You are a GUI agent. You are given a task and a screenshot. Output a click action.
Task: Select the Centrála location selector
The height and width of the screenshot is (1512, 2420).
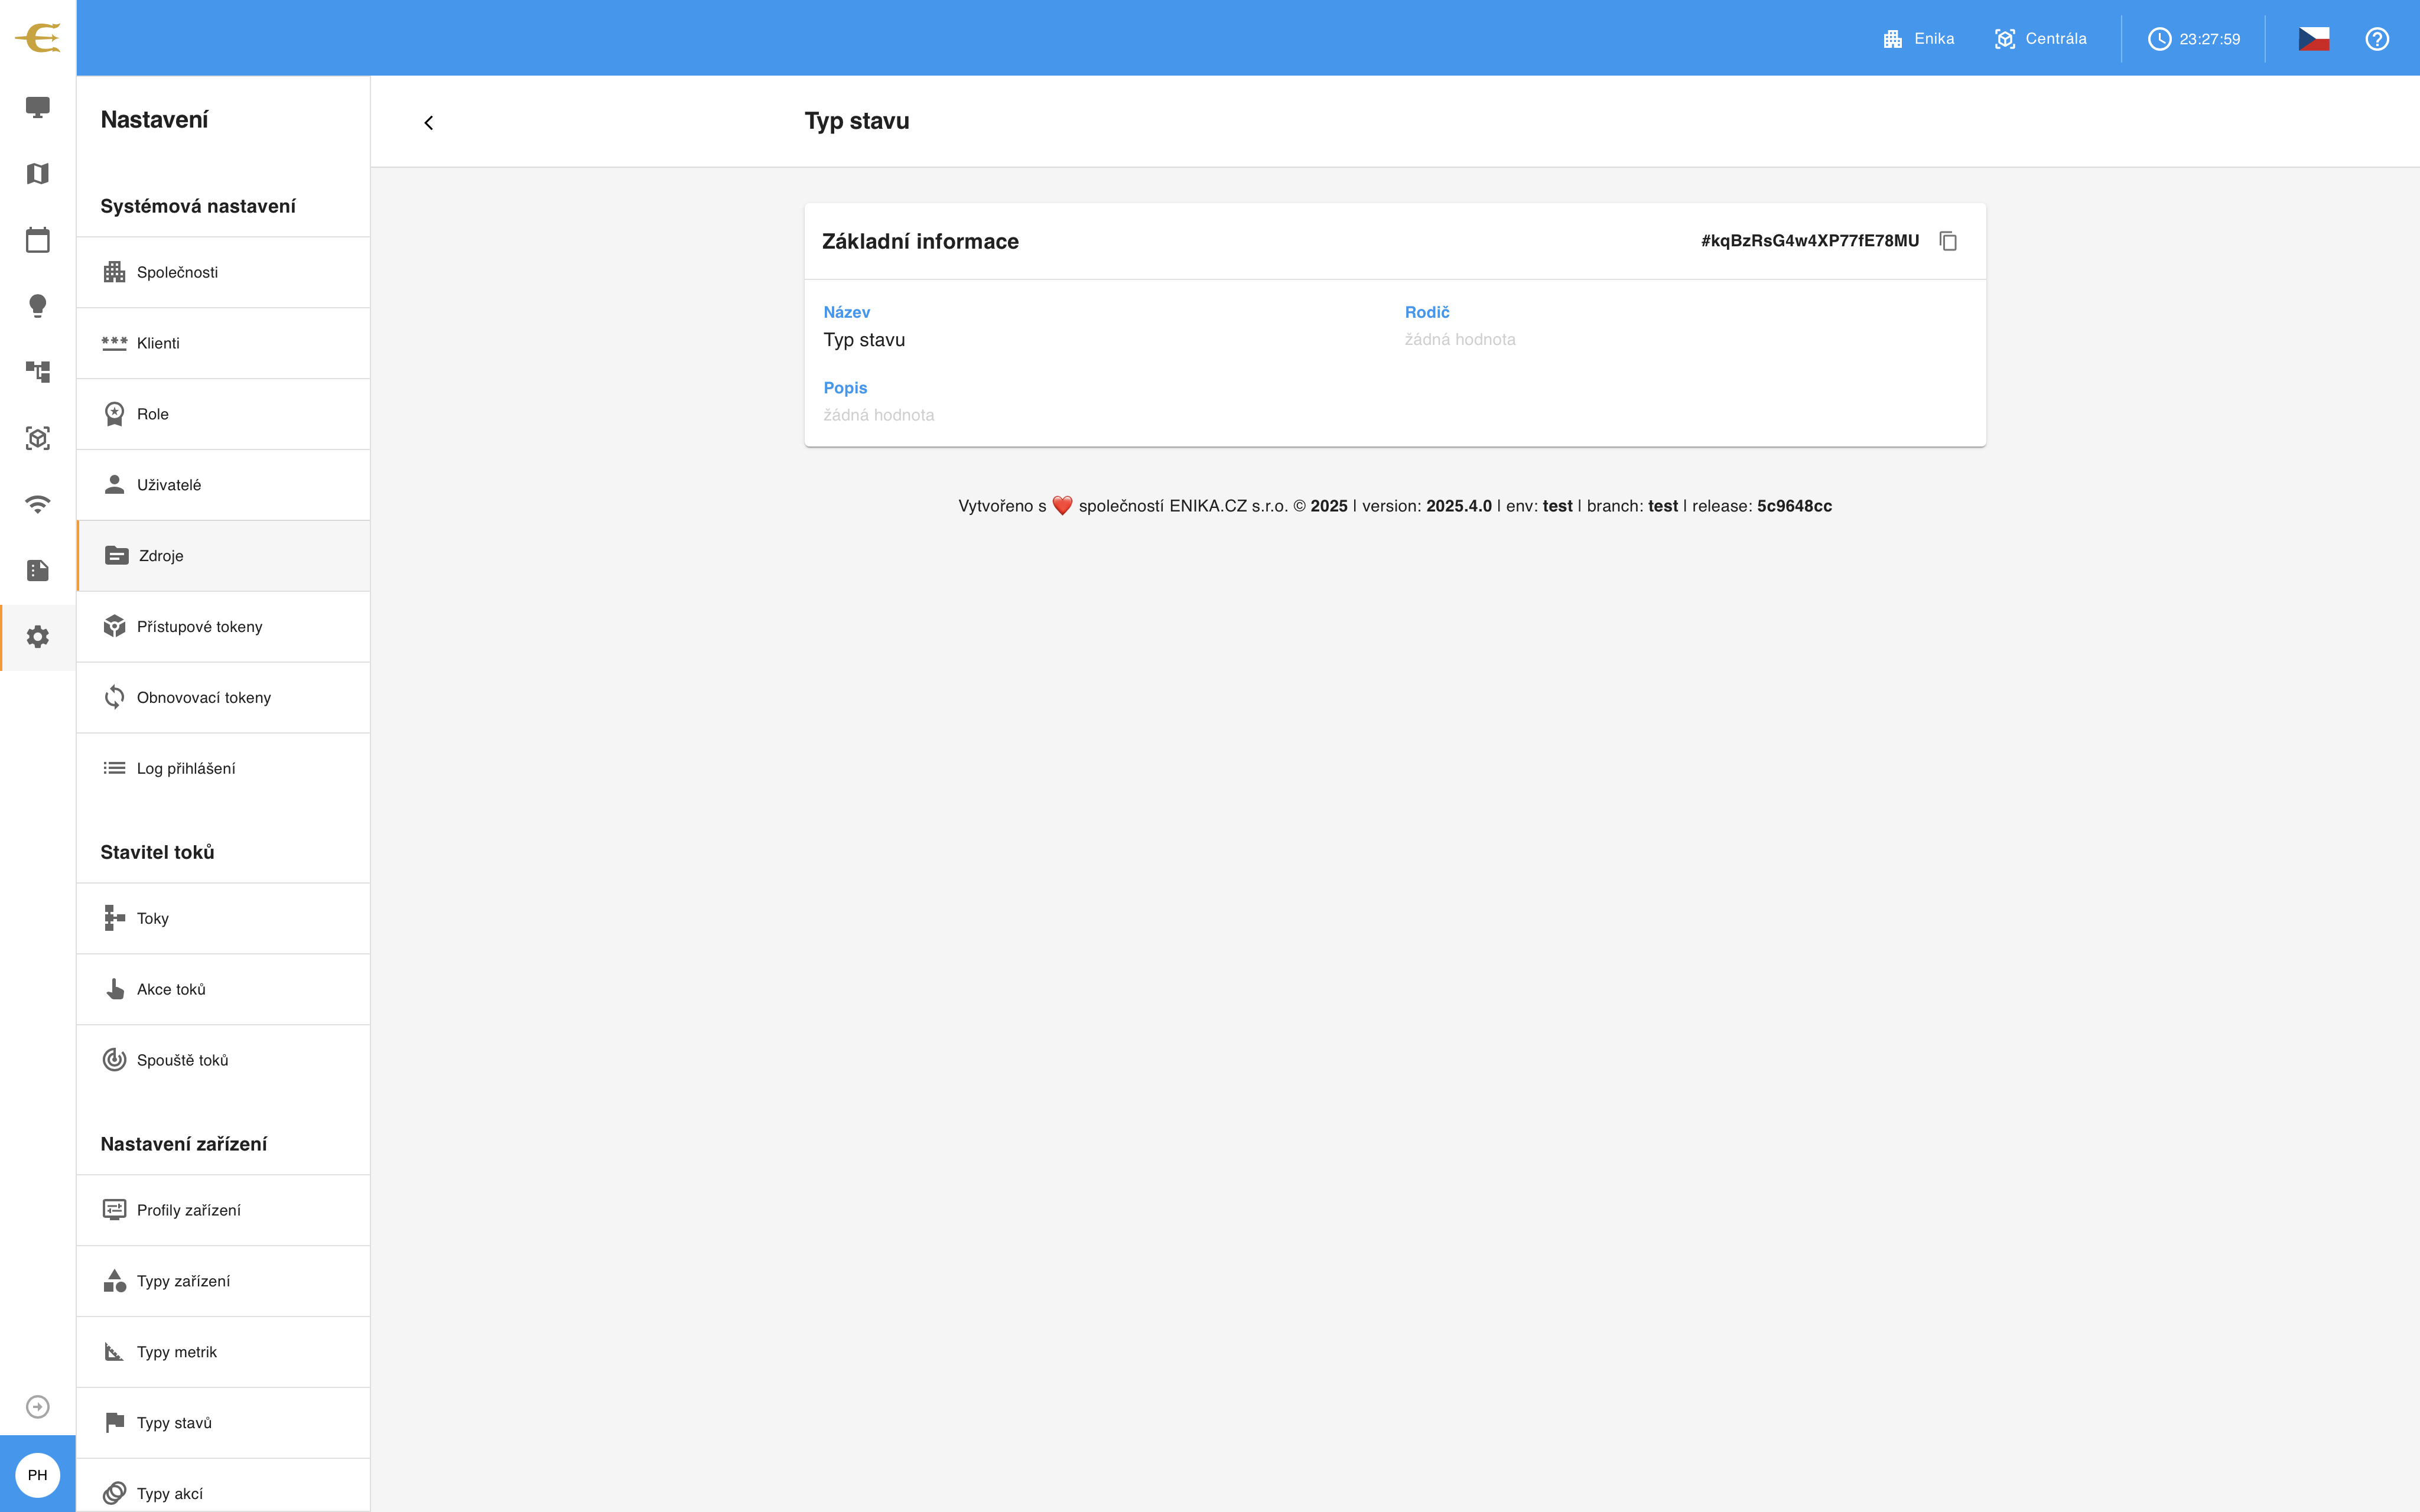[x=2040, y=39]
